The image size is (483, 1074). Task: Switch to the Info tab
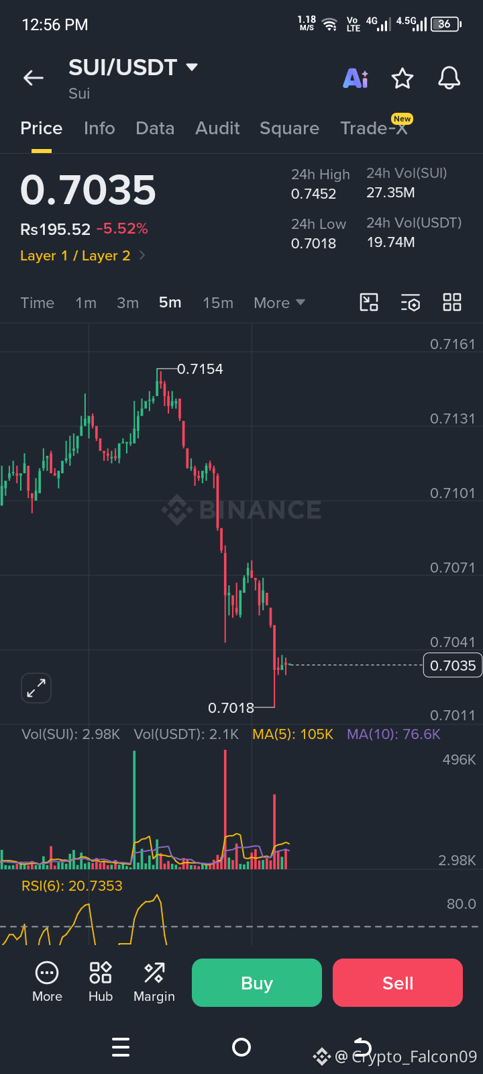pos(99,128)
